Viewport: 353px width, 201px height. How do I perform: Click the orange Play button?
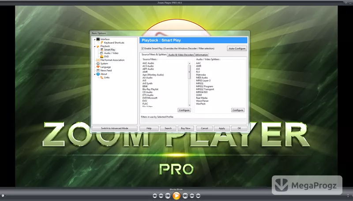pyautogui.click(x=176, y=196)
